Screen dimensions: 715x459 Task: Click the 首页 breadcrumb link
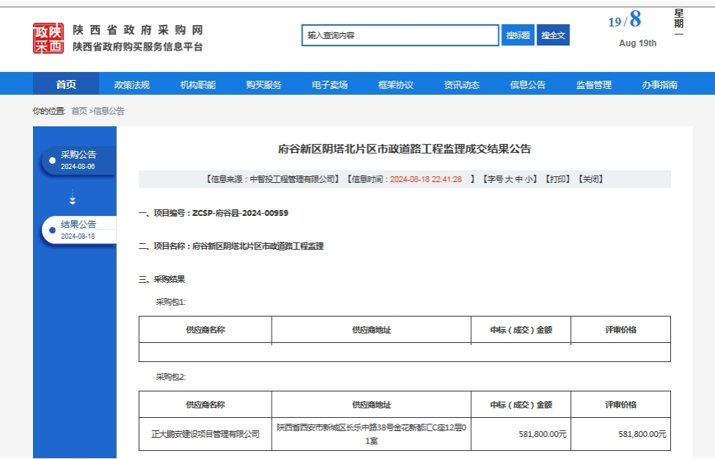coord(79,111)
